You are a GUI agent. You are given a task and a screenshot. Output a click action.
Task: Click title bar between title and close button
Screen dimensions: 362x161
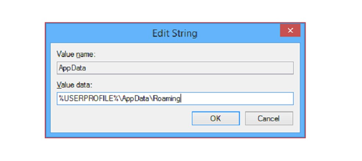(x=239, y=33)
